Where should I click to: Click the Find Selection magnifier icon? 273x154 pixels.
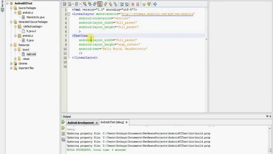(85, 4)
